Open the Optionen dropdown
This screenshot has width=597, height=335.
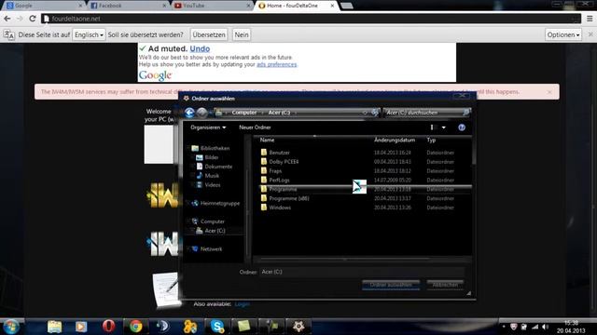pos(563,35)
